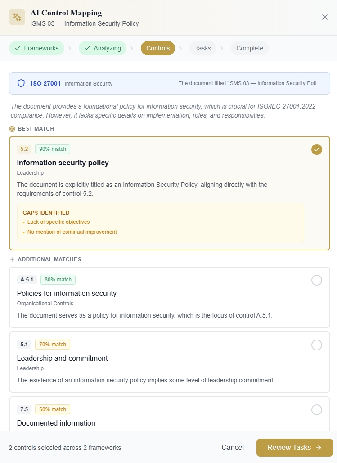Deselect the Information security policy best match
The height and width of the screenshot is (463, 337).
click(317, 150)
